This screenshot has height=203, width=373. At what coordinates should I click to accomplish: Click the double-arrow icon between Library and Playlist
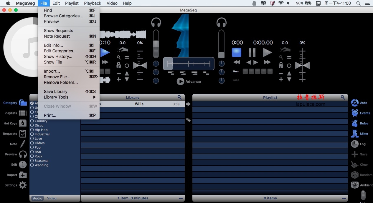tap(188, 120)
